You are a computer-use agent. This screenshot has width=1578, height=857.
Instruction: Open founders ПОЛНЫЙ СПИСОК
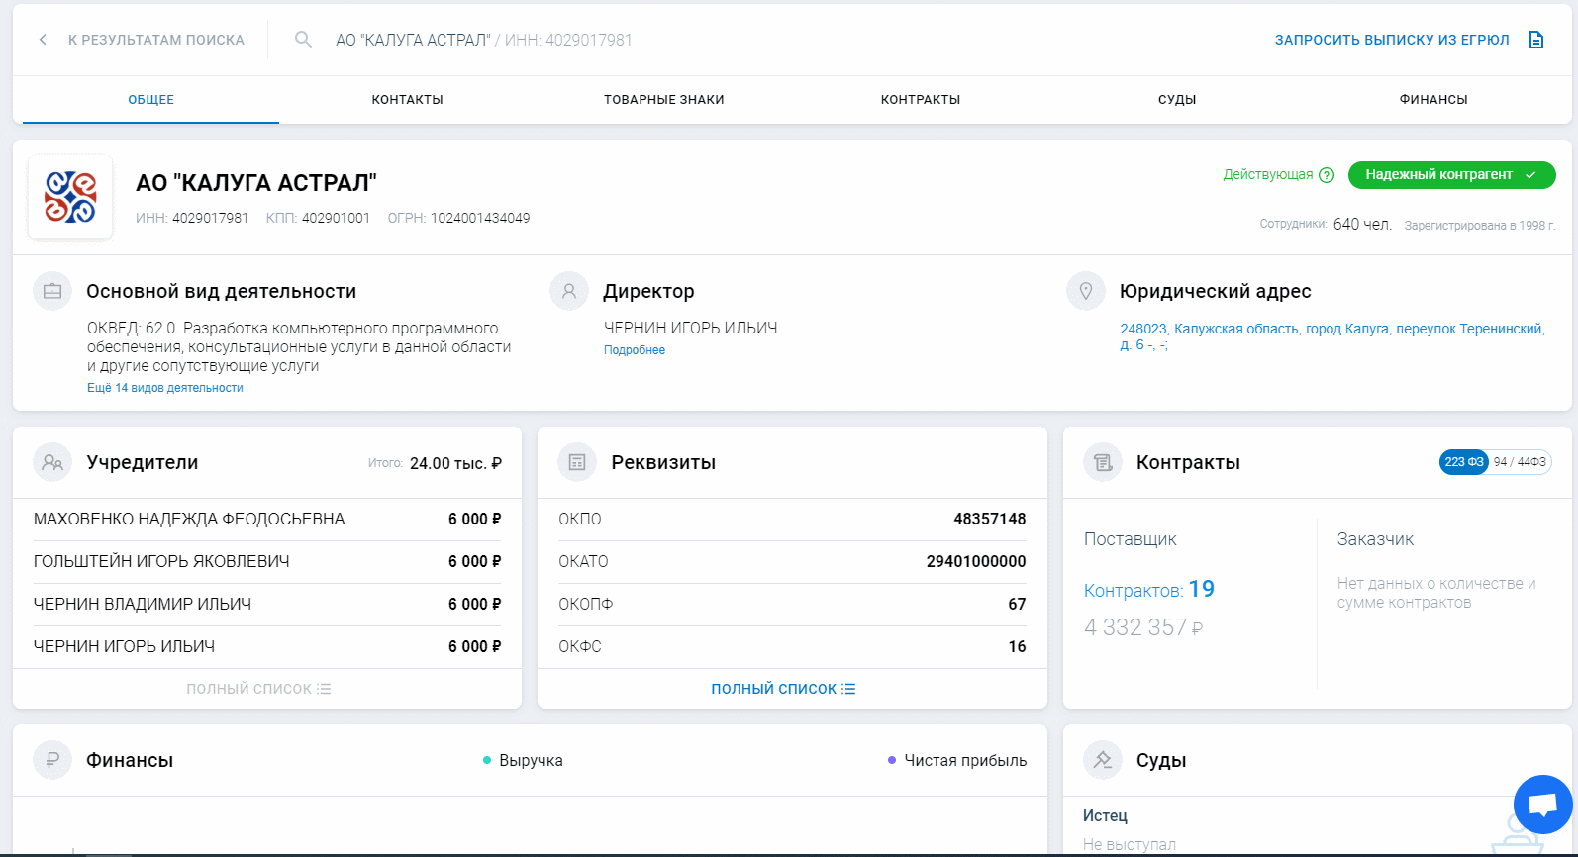(258, 689)
